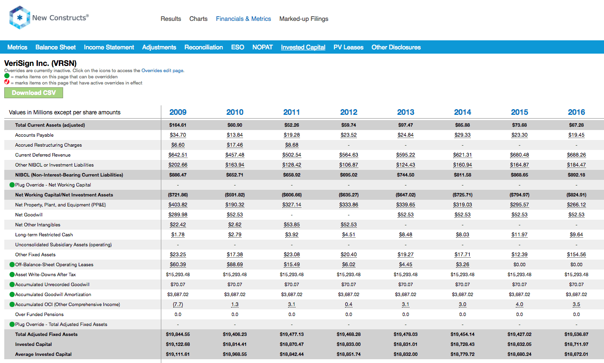Select the 2012 column header
The height and width of the screenshot is (363, 604).
pos(349,112)
